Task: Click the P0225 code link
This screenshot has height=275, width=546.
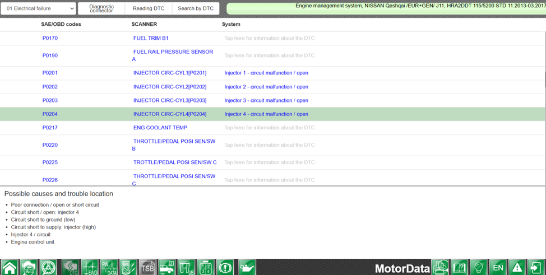Action: 50,162
